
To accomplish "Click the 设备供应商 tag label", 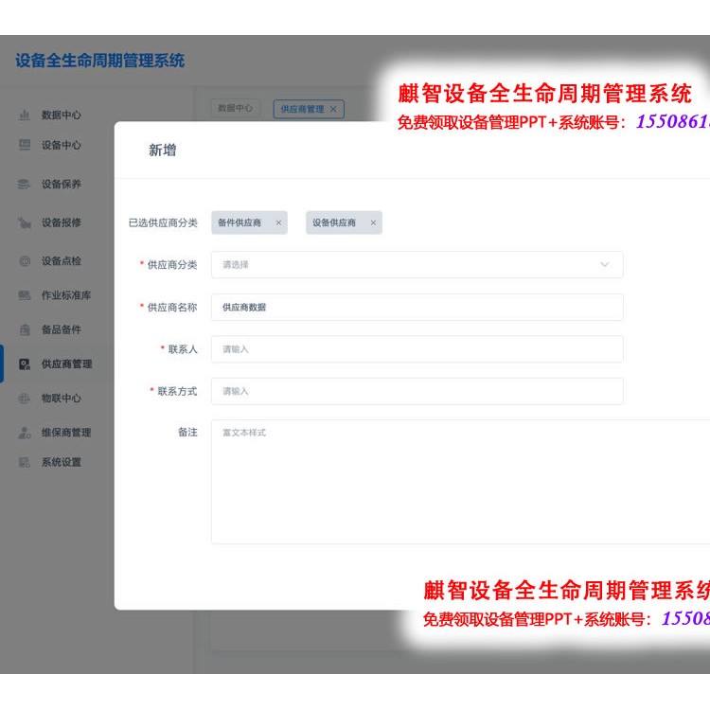I will [x=334, y=222].
